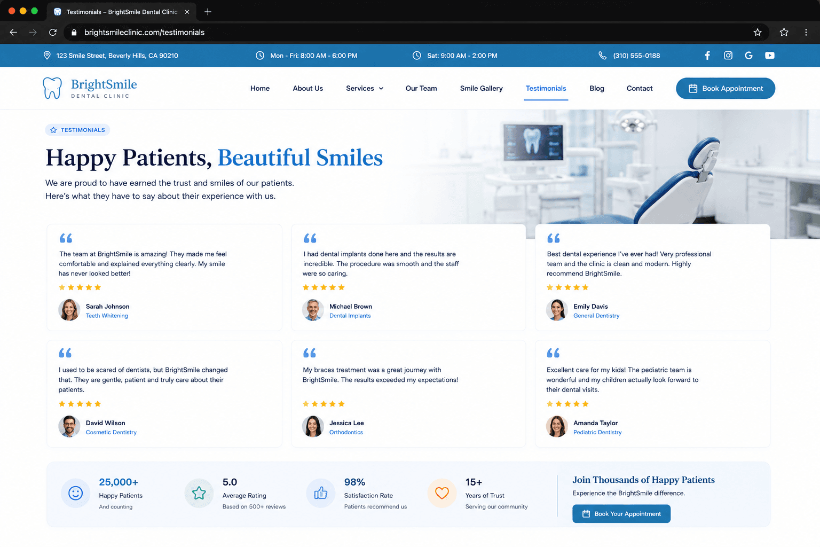The width and height of the screenshot is (820, 547).
Task: Click the star rating in Sarah Johnson's review
Action: click(80, 287)
